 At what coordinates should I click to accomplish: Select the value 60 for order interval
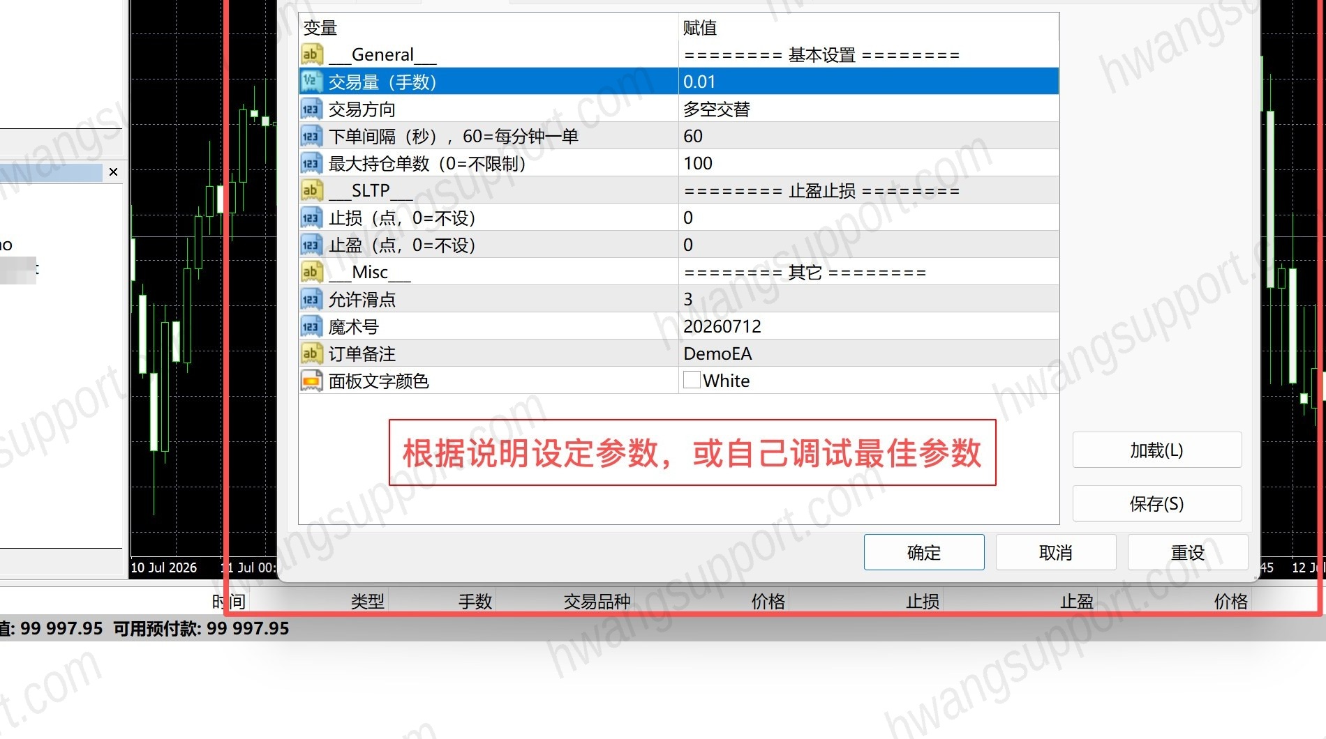[x=868, y=136]
